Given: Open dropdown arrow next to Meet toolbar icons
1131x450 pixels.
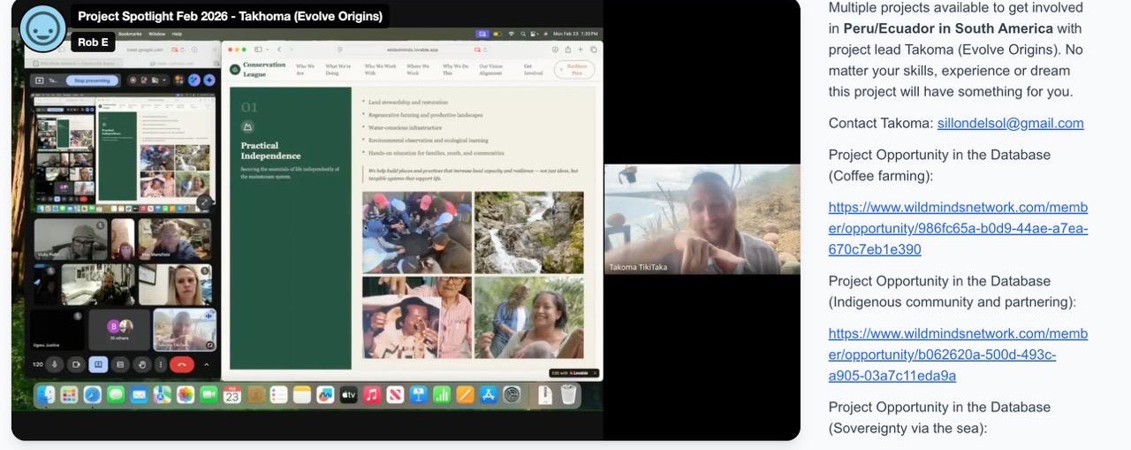Looking at the screenshot, I should [x=164, y=80].
